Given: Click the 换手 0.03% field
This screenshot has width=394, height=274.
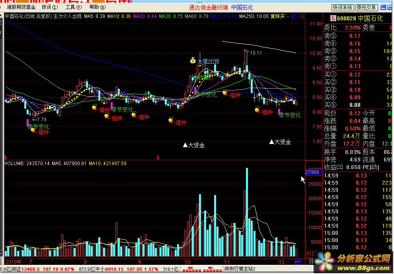Looking at the screenshot, I should coord(343,152).
